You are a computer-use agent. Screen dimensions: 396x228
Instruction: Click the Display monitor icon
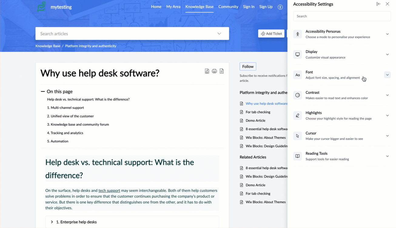[298, 54]
